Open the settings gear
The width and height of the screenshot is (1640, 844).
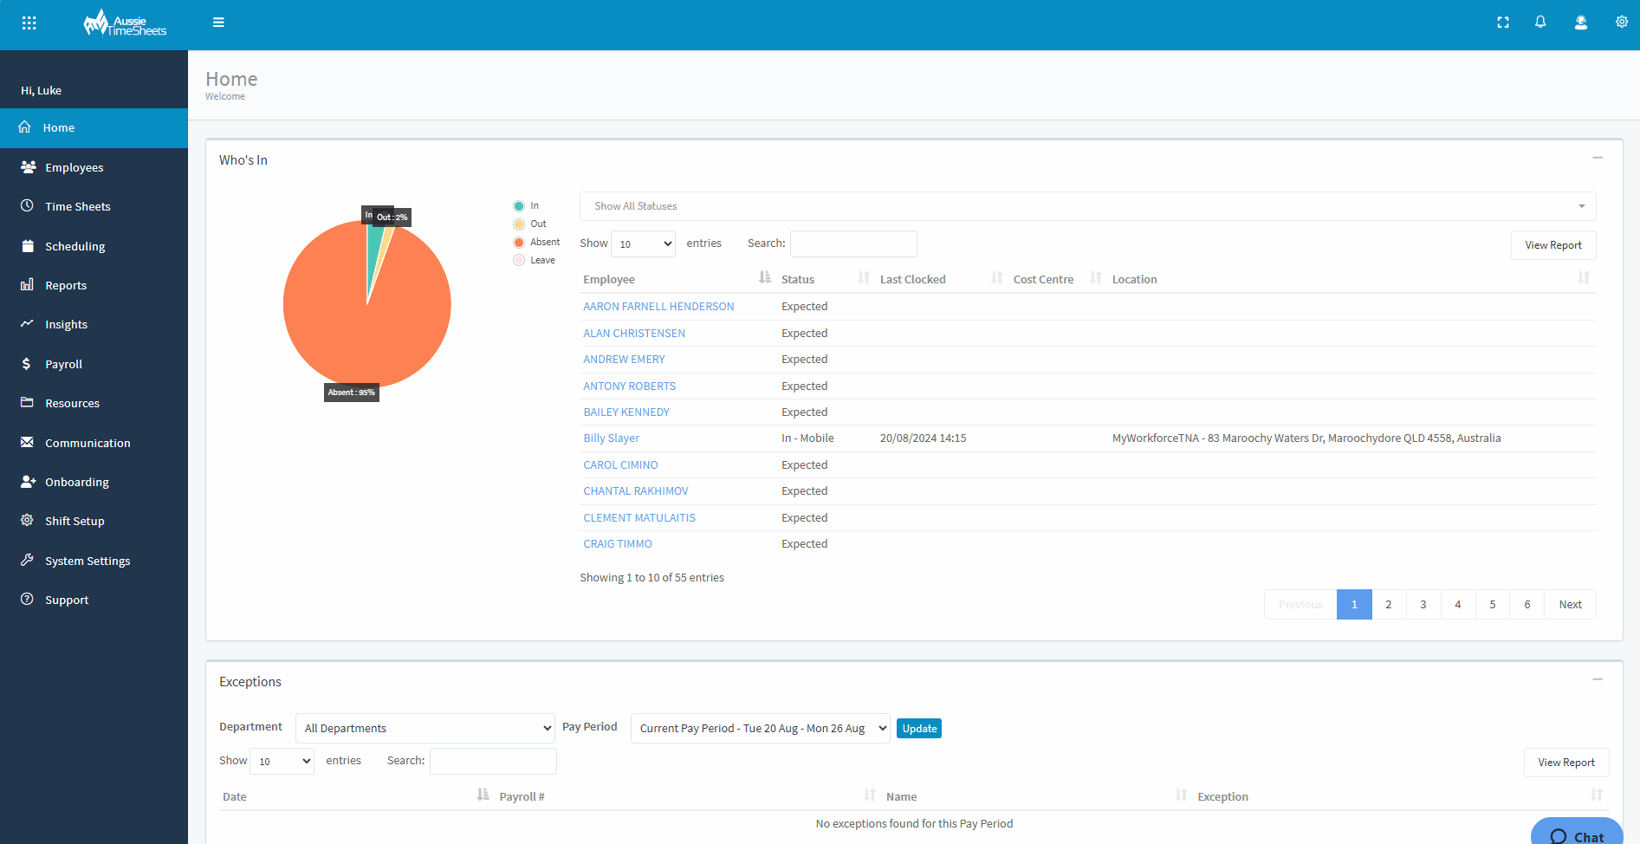[x=1621, y=22]
